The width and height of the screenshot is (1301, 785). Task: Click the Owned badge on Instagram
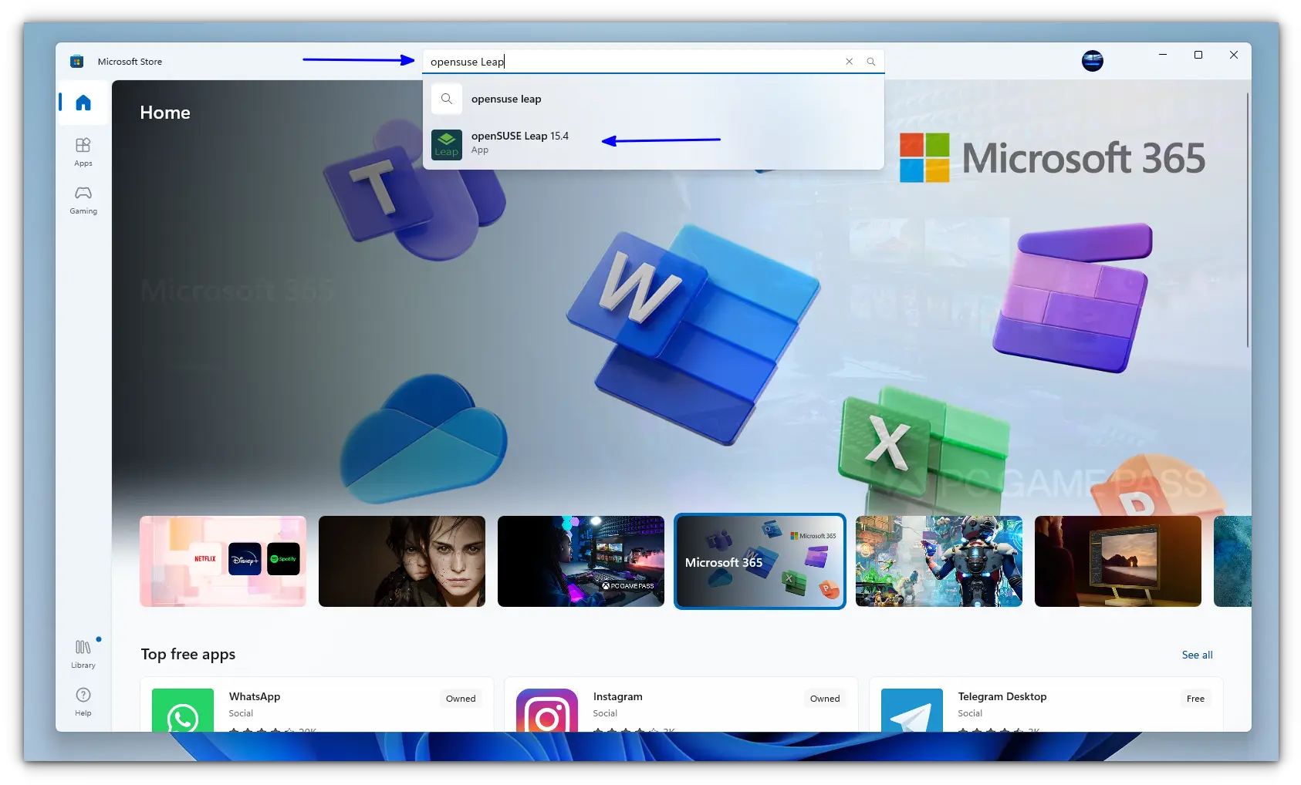click(825, 699)
